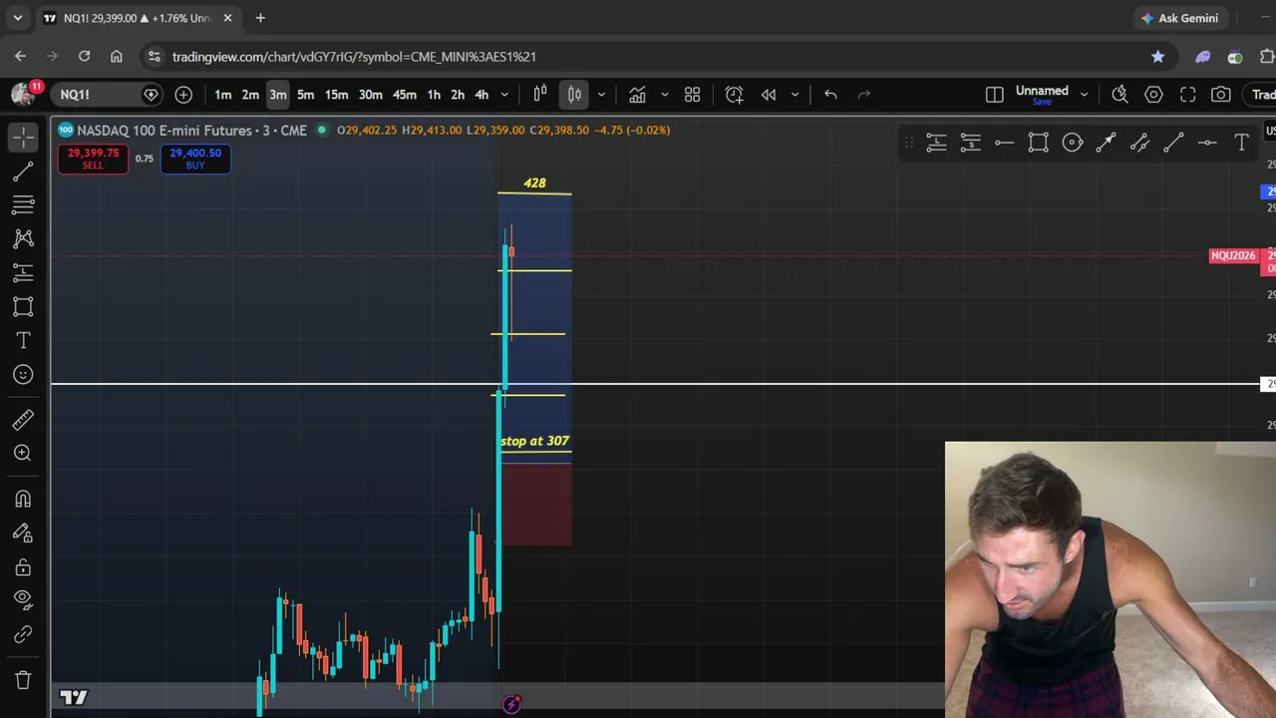
Task: Click the Ask Gemini browser button
Action: [x=1180, y=18]
